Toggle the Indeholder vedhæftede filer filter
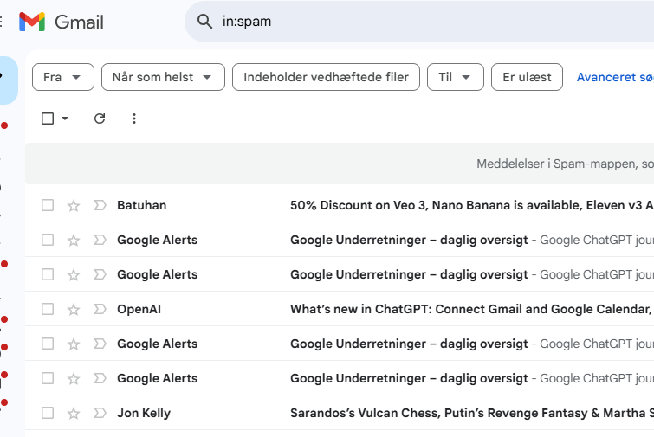Image resolution: width=654 pixels, height=437 pixels. (x=326, y=77)
